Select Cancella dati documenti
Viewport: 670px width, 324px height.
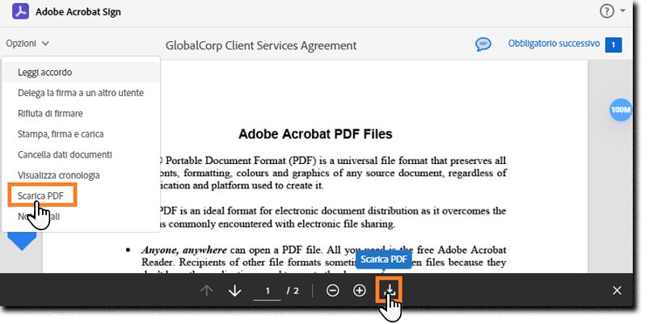(x=81, y=154)
